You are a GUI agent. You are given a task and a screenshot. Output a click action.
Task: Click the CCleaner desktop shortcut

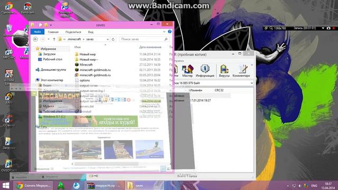(9, 121)
